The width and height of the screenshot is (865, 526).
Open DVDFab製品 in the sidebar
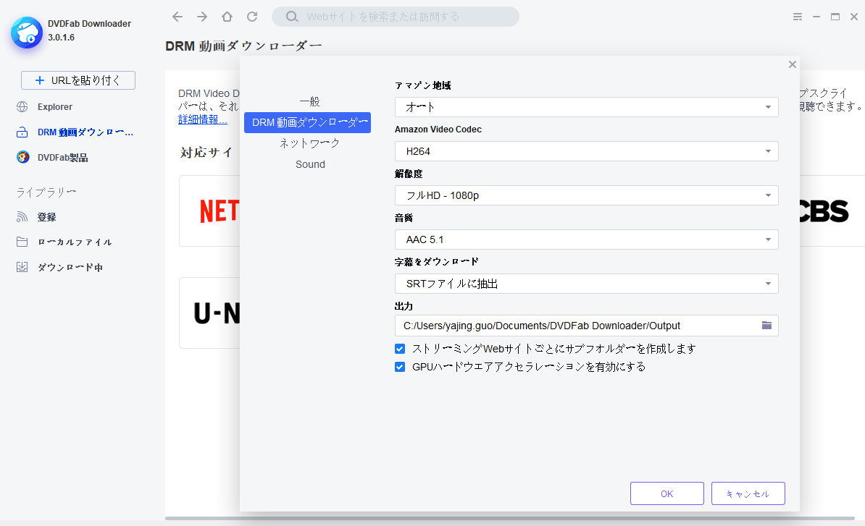pyautogui.click(x=62, y=158)
